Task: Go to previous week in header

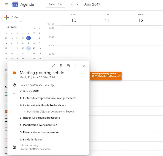Action: (x=71, y=4)
